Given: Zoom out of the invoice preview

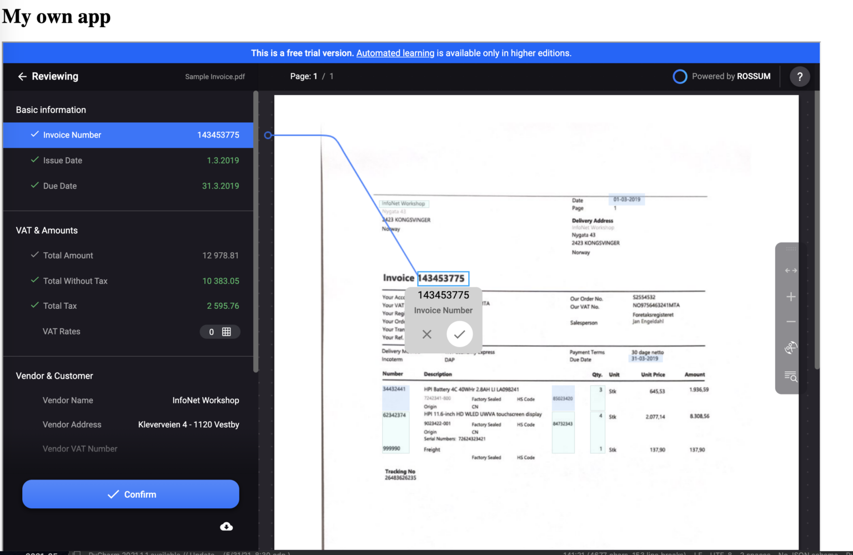Looking at the screenshot, I should (790, 321).
